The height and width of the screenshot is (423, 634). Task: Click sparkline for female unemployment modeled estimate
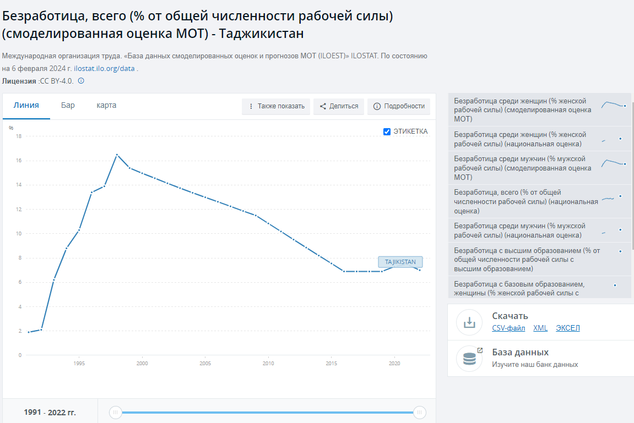coord(613,105)
